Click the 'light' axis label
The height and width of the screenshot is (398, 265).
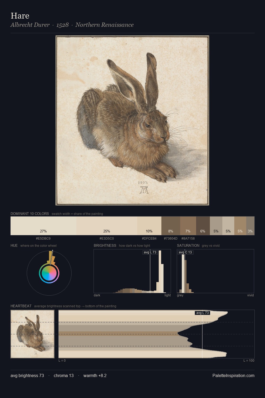168,295
